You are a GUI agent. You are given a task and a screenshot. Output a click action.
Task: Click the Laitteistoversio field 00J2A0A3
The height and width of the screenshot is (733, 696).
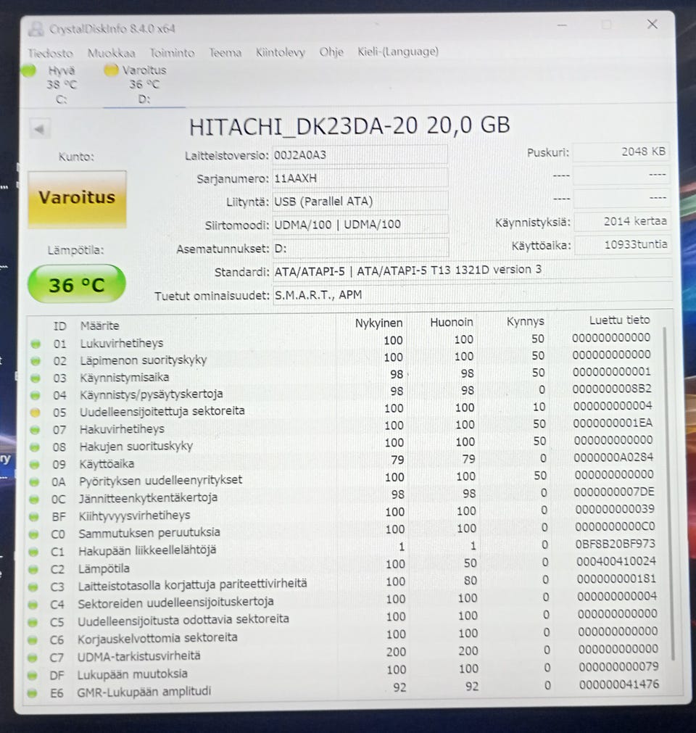tap(360, 154)
